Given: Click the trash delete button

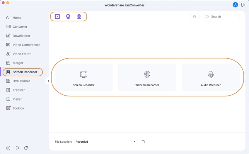Looking at the screenshot, I should tap(195, 16).
